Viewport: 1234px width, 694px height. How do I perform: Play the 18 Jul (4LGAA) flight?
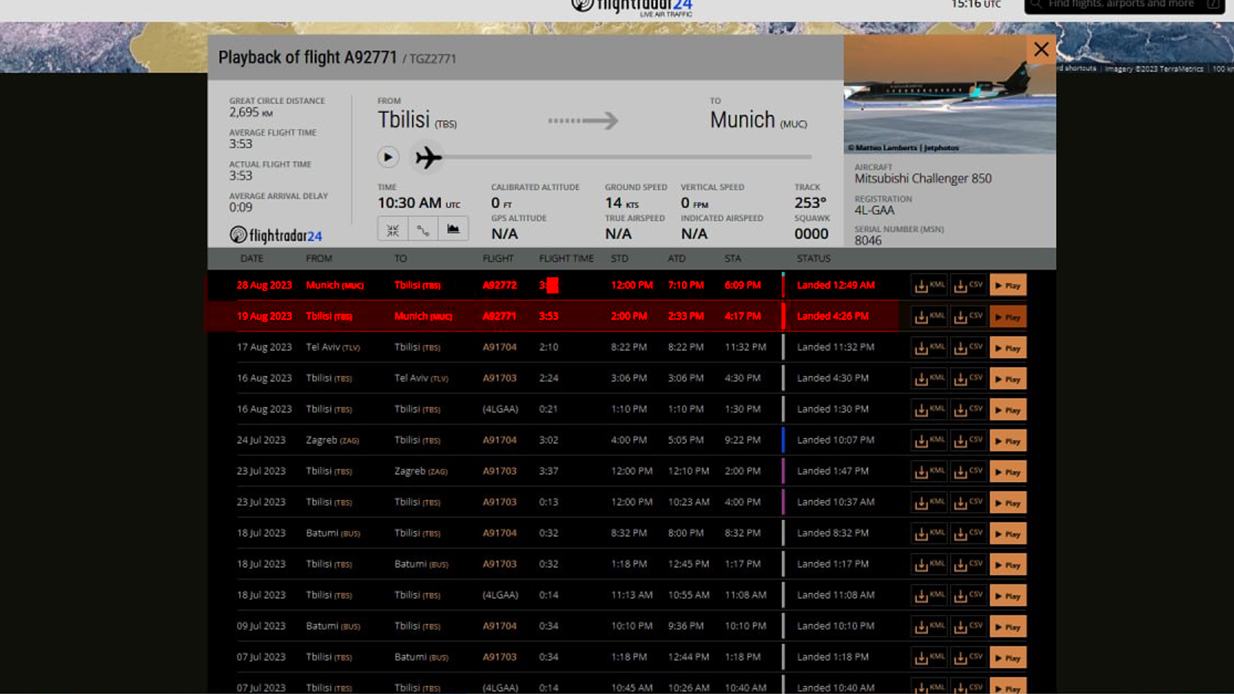[x=1008, y=596]
